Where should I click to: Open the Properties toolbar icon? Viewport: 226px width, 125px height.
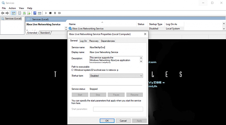point(20,13)
